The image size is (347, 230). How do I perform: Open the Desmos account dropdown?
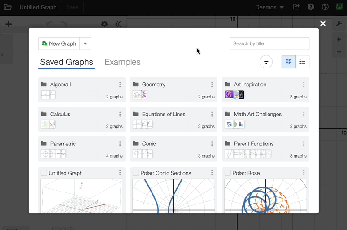[x=269, y=7]
